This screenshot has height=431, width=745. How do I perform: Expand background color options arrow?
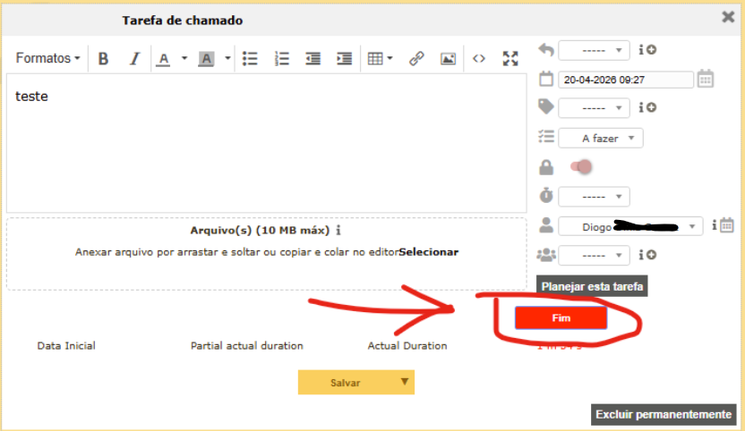point(227,58)
